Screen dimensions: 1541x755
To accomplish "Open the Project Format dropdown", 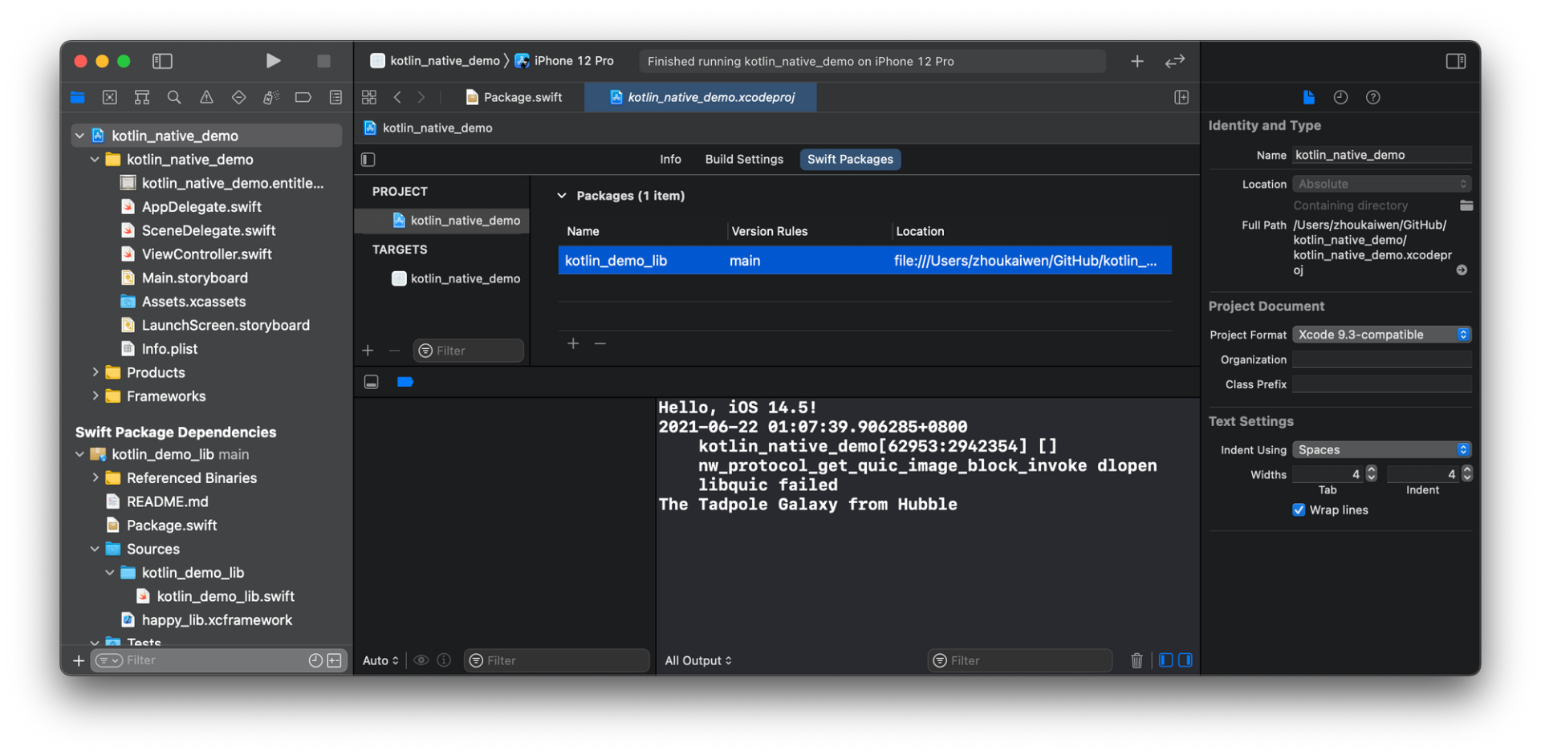I will (x=1381, y=334).
